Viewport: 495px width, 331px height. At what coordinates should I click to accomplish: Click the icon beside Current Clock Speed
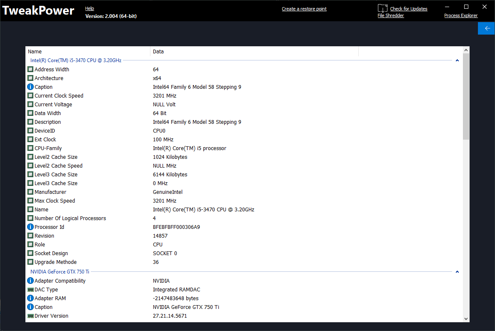pyautogui.click(x=30, y=96)
